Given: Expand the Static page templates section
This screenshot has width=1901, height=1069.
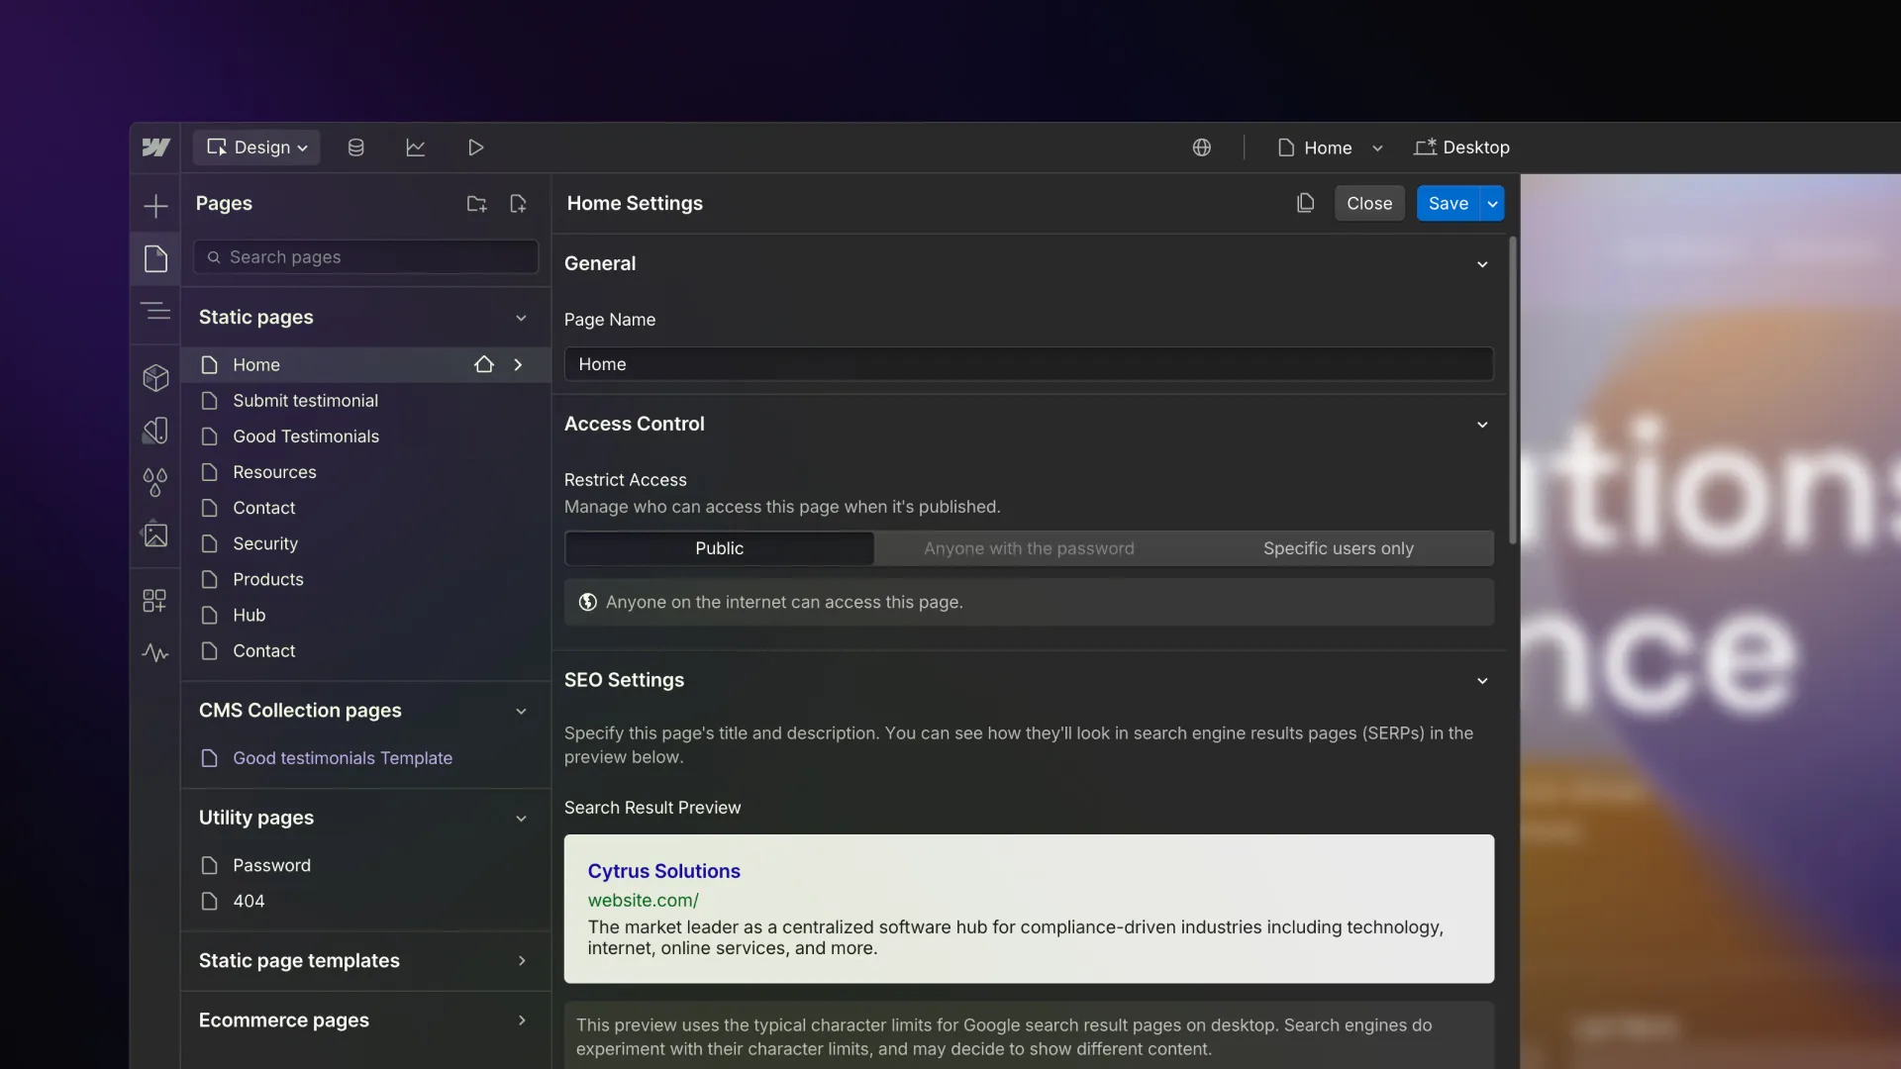Looking at the screenshot, I should pyautogui.click(x=522, y=960).
